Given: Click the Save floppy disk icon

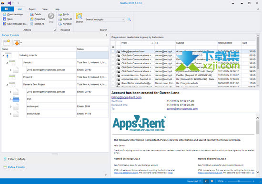Looking at the screenshot, I should (4, 19).
